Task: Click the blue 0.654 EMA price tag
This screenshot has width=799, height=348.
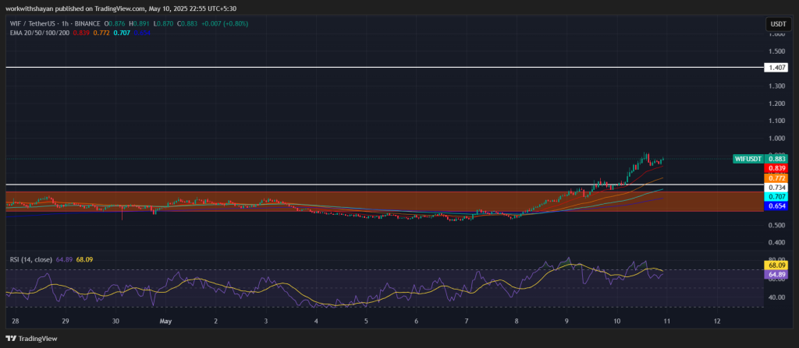Action: click(777, 207)
